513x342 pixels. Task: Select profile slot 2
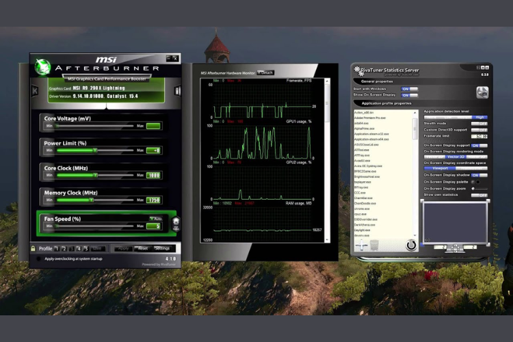(x=64, y=249)
